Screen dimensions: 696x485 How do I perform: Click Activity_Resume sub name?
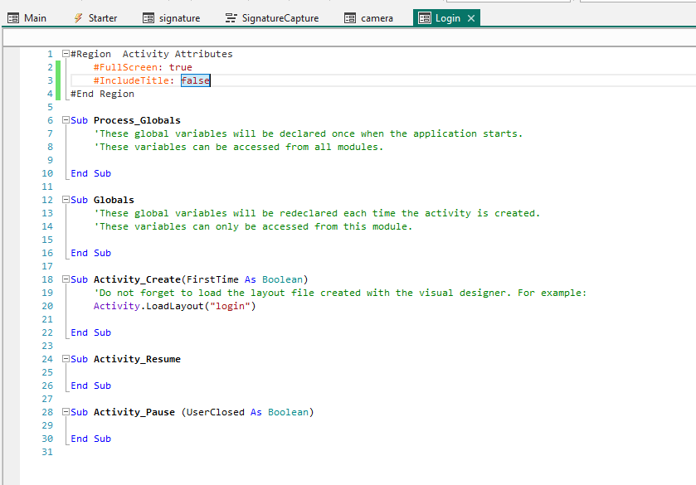(x=137, y=359)
